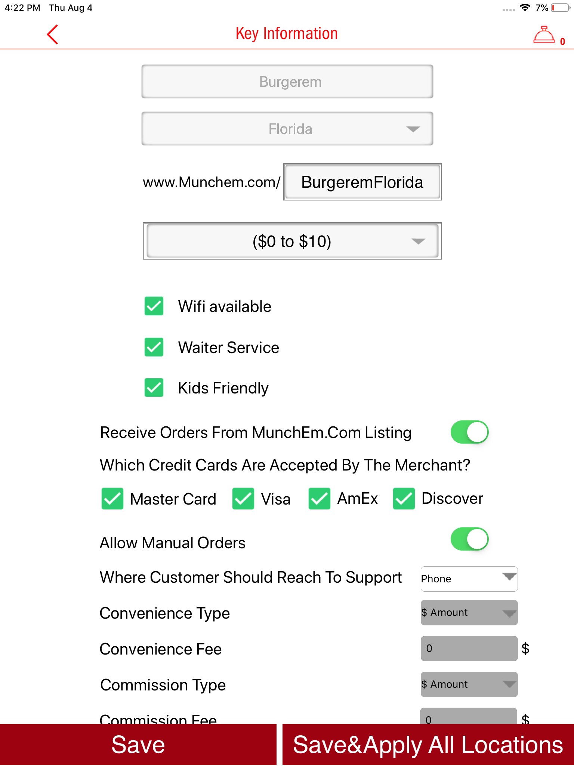Viewport: 574px width, 766px height.
Task: Click Save&Apply All Locations button
Action: (428, 745)
